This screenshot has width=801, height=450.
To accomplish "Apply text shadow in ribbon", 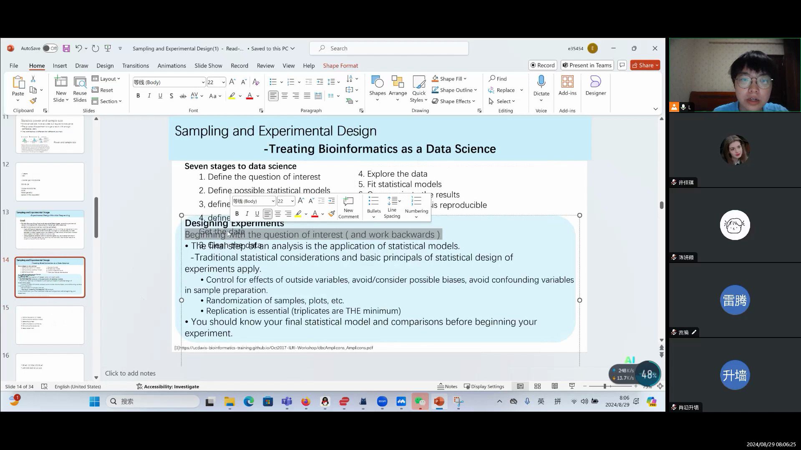I will click(171, 96).
